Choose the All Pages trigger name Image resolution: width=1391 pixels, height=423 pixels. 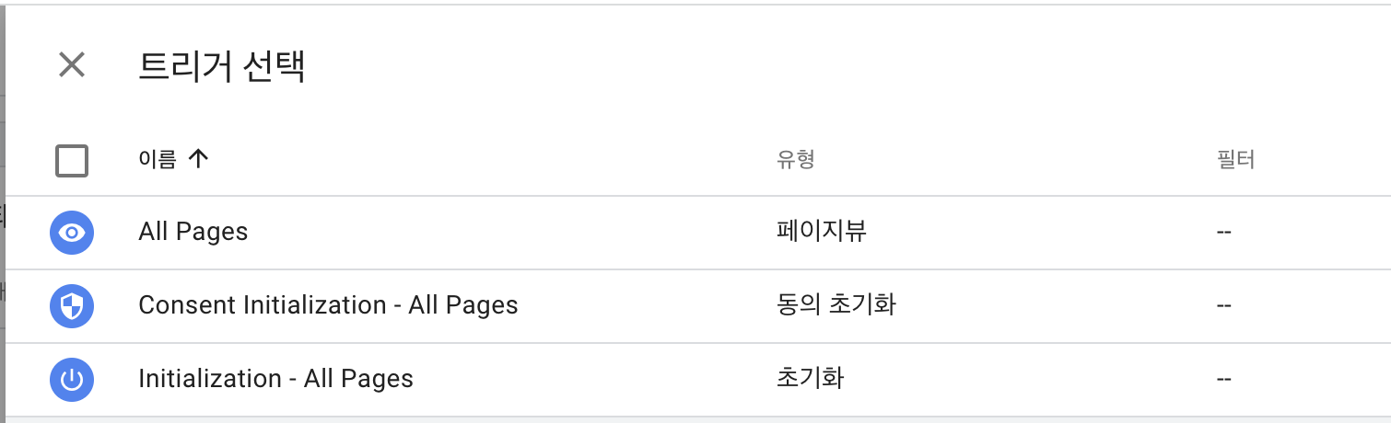click(x=193, y=232)
